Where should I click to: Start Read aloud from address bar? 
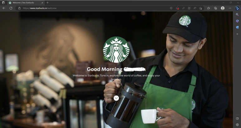tap(195, 8)
